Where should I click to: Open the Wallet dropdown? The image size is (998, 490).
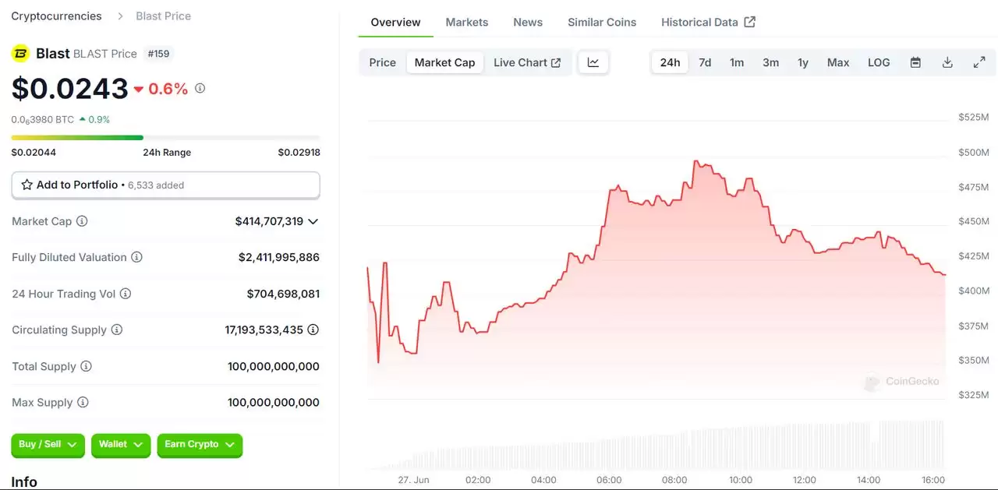[121, 444]
